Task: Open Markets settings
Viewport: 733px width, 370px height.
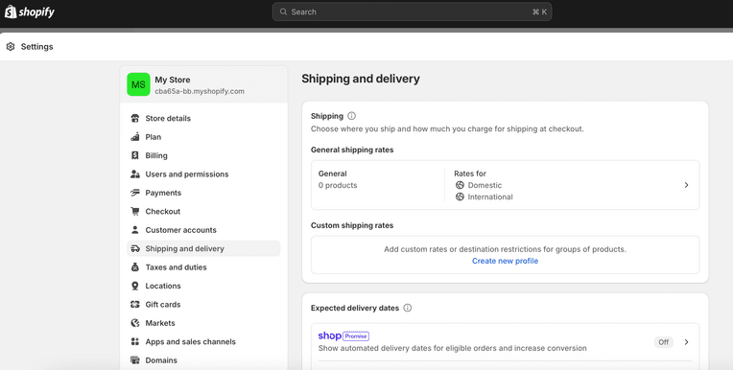Action: coord(203,323)
